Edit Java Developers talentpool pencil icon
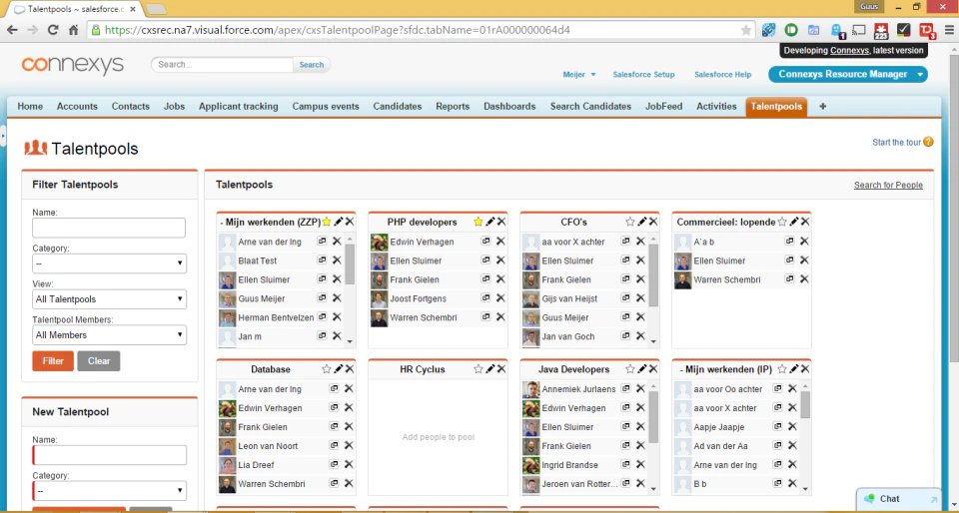This screenshot has height=513, width=959. tap(641, 369)
